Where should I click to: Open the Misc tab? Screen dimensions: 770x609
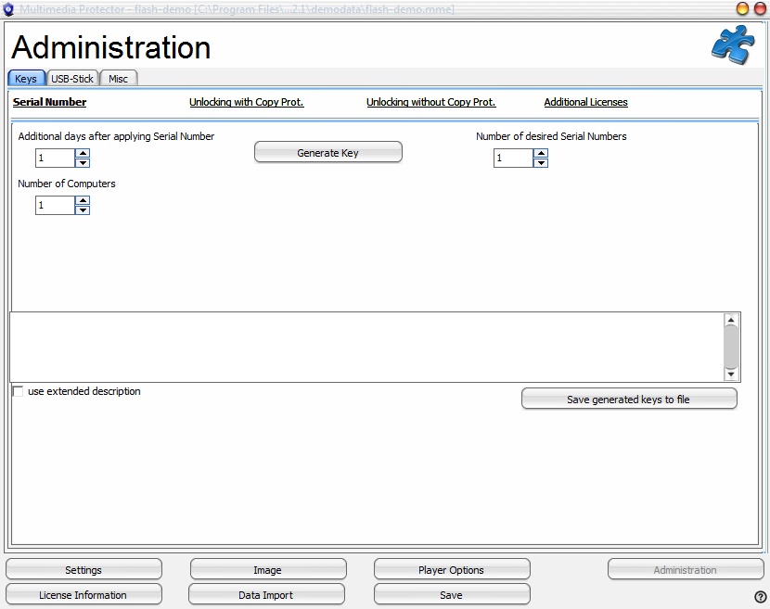pyautogui.click(x=118, y=79)
